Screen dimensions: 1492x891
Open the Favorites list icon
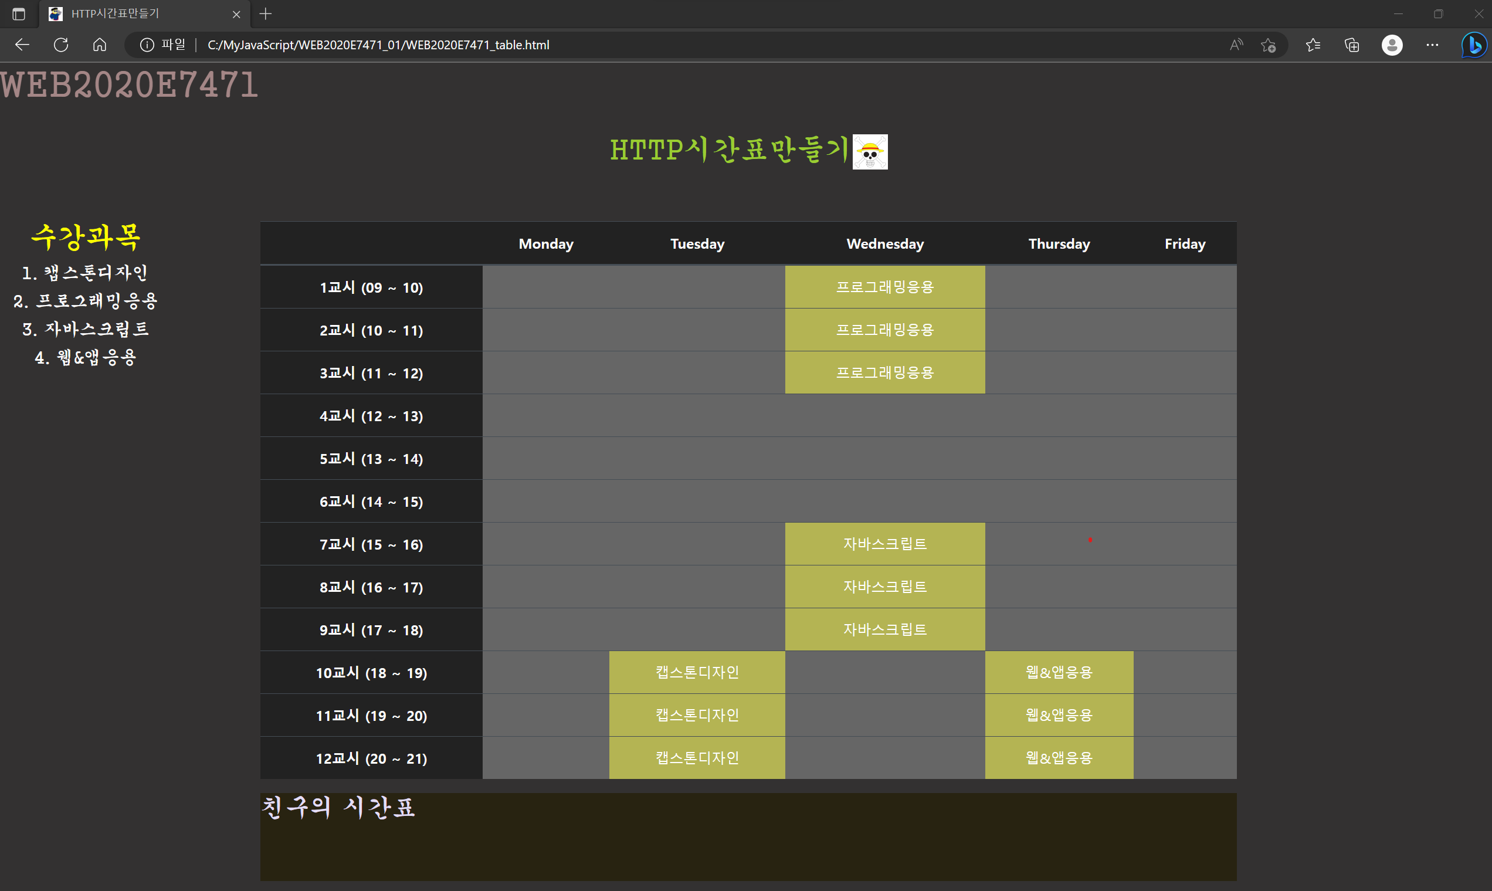pyautogui.click(x=1313, y=45)
